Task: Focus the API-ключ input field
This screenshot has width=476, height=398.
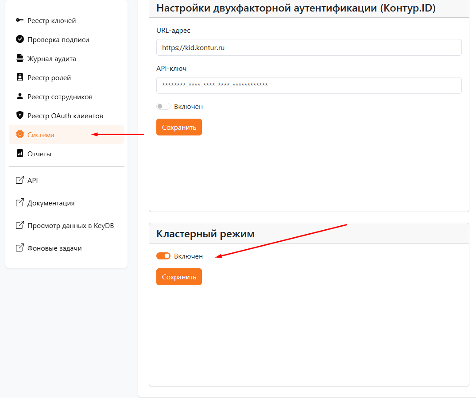Action: (x=309, y=85)
